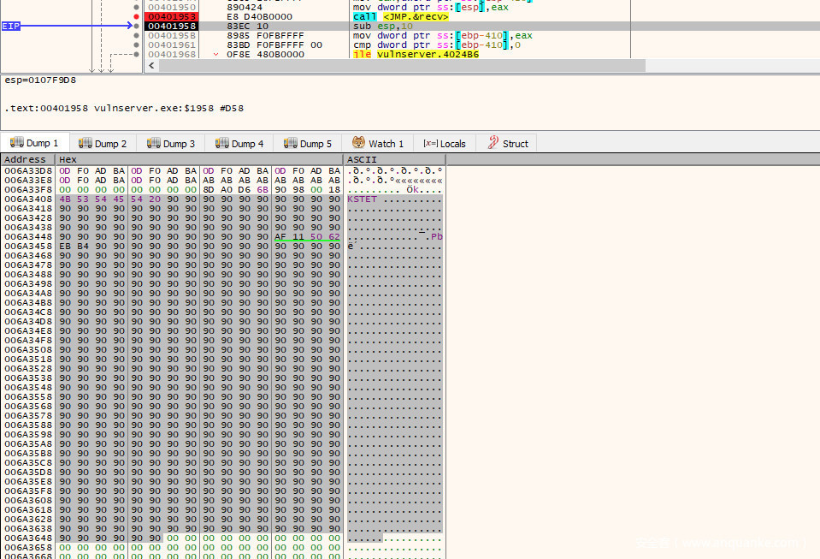820x559 pixels.
Task: Click the ASCII column header in dump
Action: coord(362,159)
